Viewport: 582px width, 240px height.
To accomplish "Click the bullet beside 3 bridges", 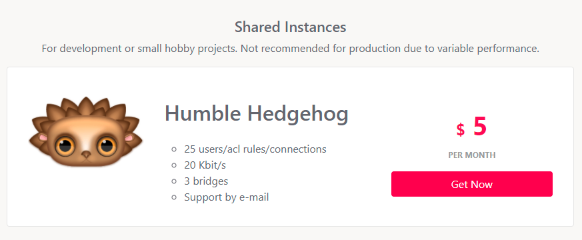I will (174, 181).
